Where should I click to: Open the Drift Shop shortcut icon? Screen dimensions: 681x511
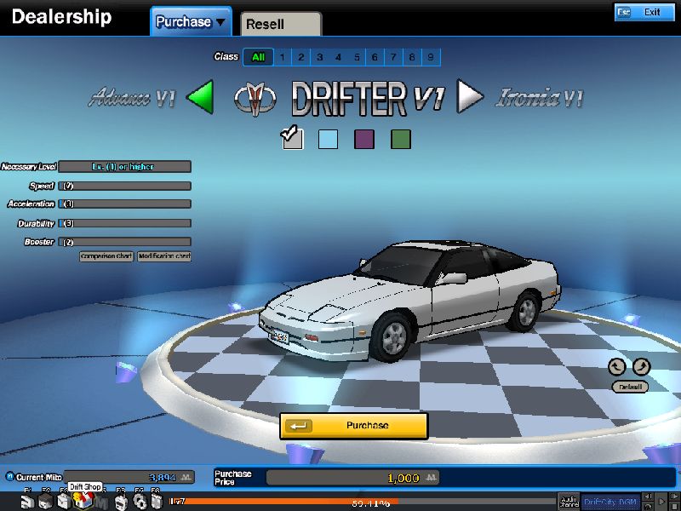coord(83,502)
